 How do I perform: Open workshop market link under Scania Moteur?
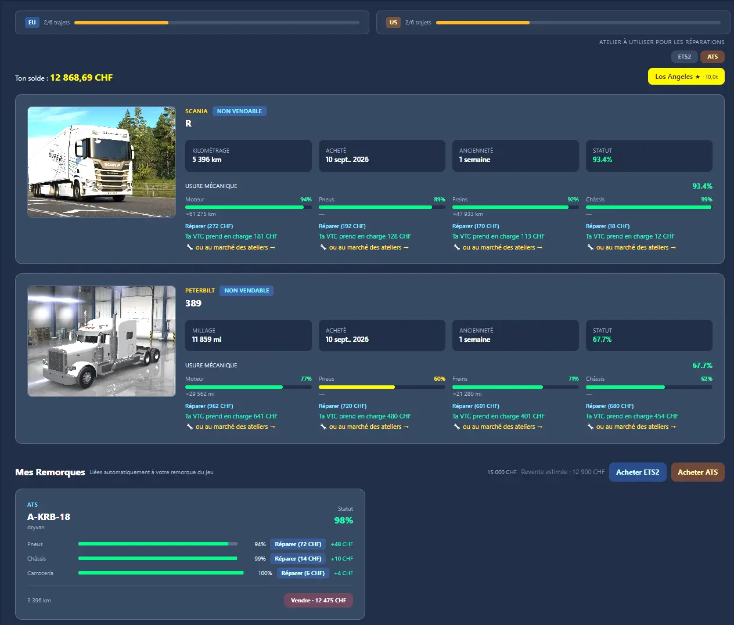pos(235,248)
